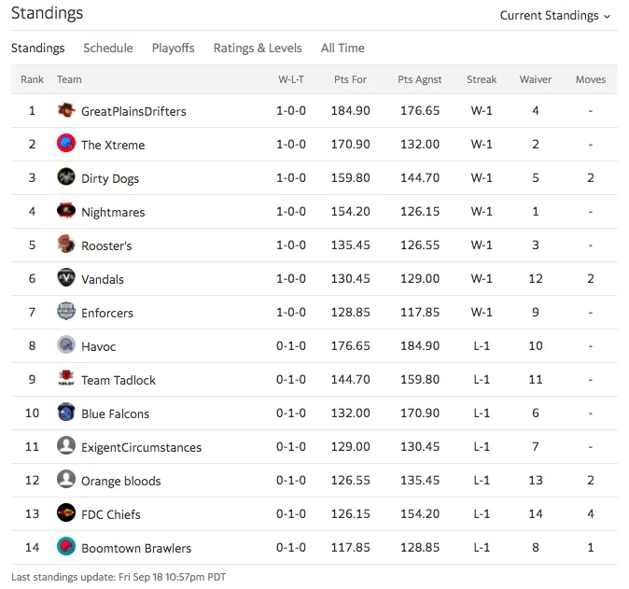Click the Team Tadlock name link

(119, 380)
